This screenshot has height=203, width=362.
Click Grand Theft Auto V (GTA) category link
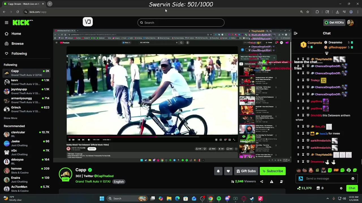tap(93, 182)
